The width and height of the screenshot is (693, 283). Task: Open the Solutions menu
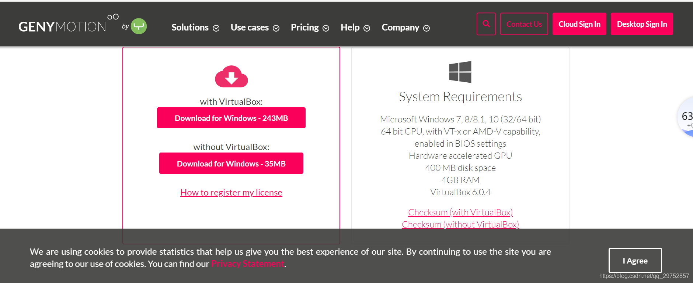[190, 28]
